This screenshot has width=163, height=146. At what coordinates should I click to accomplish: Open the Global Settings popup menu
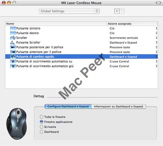(x=69, y=11)
